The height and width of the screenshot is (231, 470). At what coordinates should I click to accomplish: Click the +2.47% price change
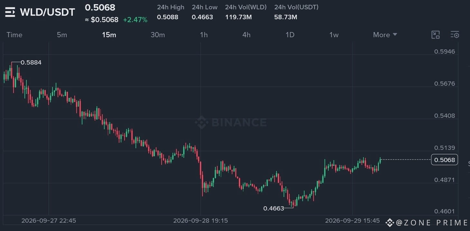[135, 20]
